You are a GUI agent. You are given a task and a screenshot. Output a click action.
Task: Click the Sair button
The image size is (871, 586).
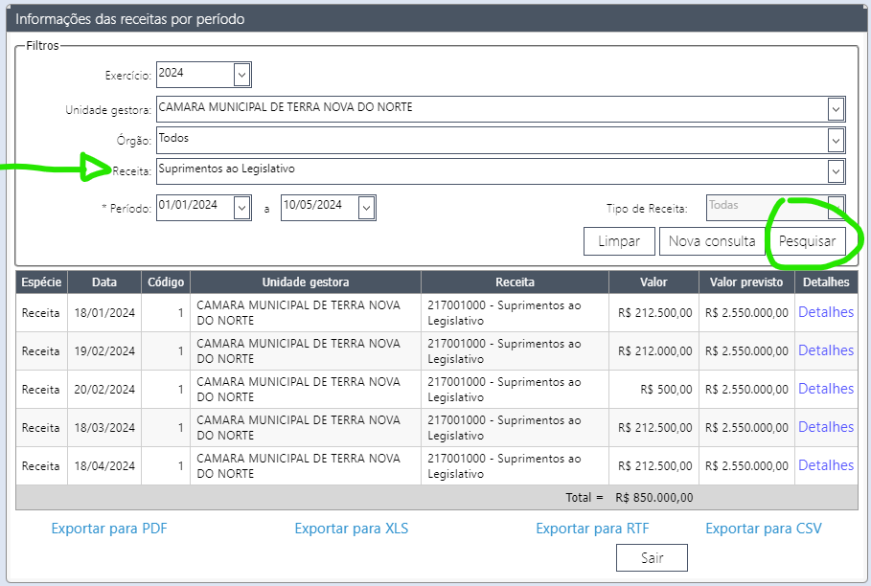(x=652, y=557)
